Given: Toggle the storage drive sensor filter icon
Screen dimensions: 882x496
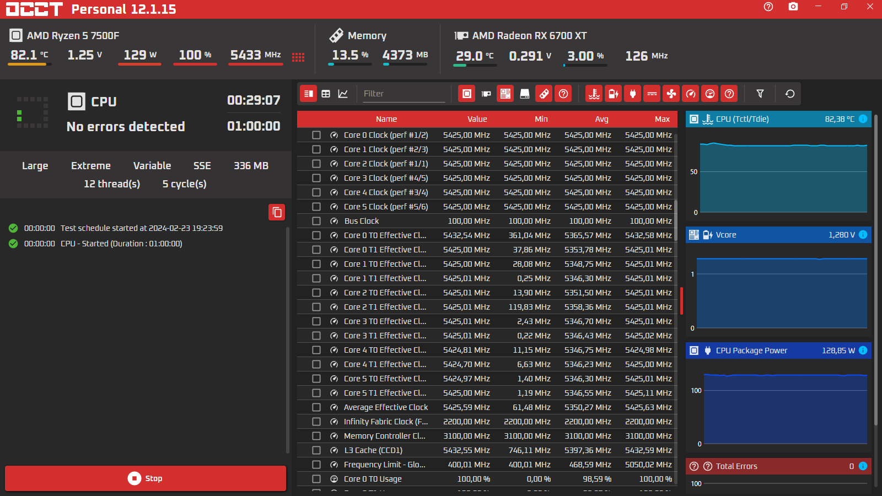Looking at the screenshot, I should click(x=525, y=94).
